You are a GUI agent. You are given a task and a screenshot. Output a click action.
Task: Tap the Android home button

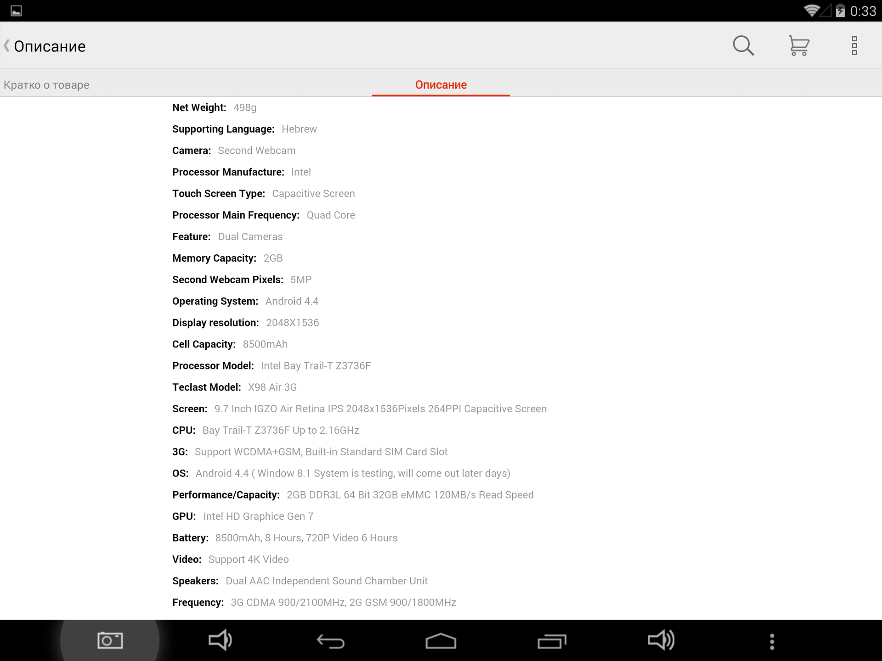(441, 641)
